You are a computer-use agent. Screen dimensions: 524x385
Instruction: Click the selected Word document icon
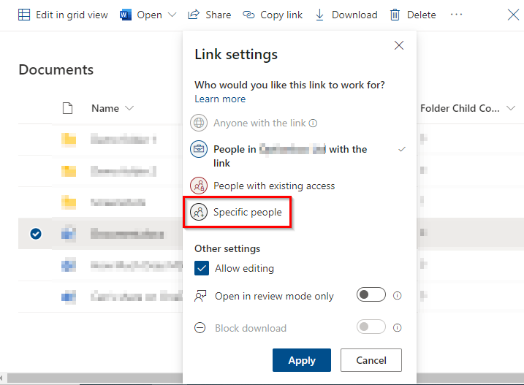[69, 234]
